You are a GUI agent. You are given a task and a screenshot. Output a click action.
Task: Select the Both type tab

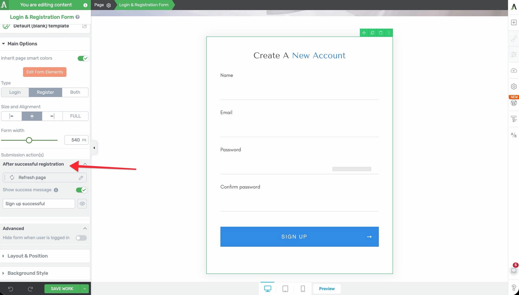click(75, 92)
